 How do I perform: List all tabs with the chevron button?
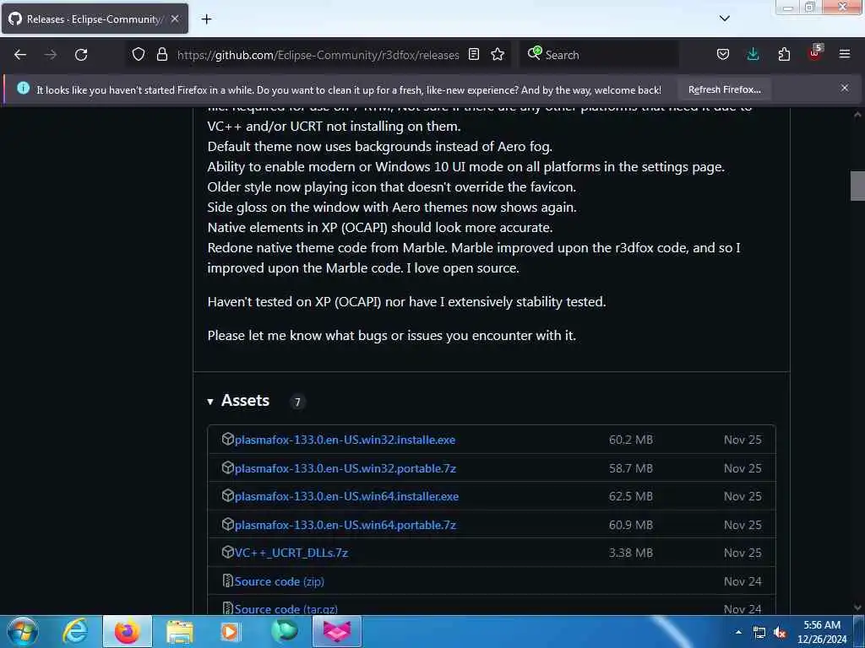click(x=725, y=19)
